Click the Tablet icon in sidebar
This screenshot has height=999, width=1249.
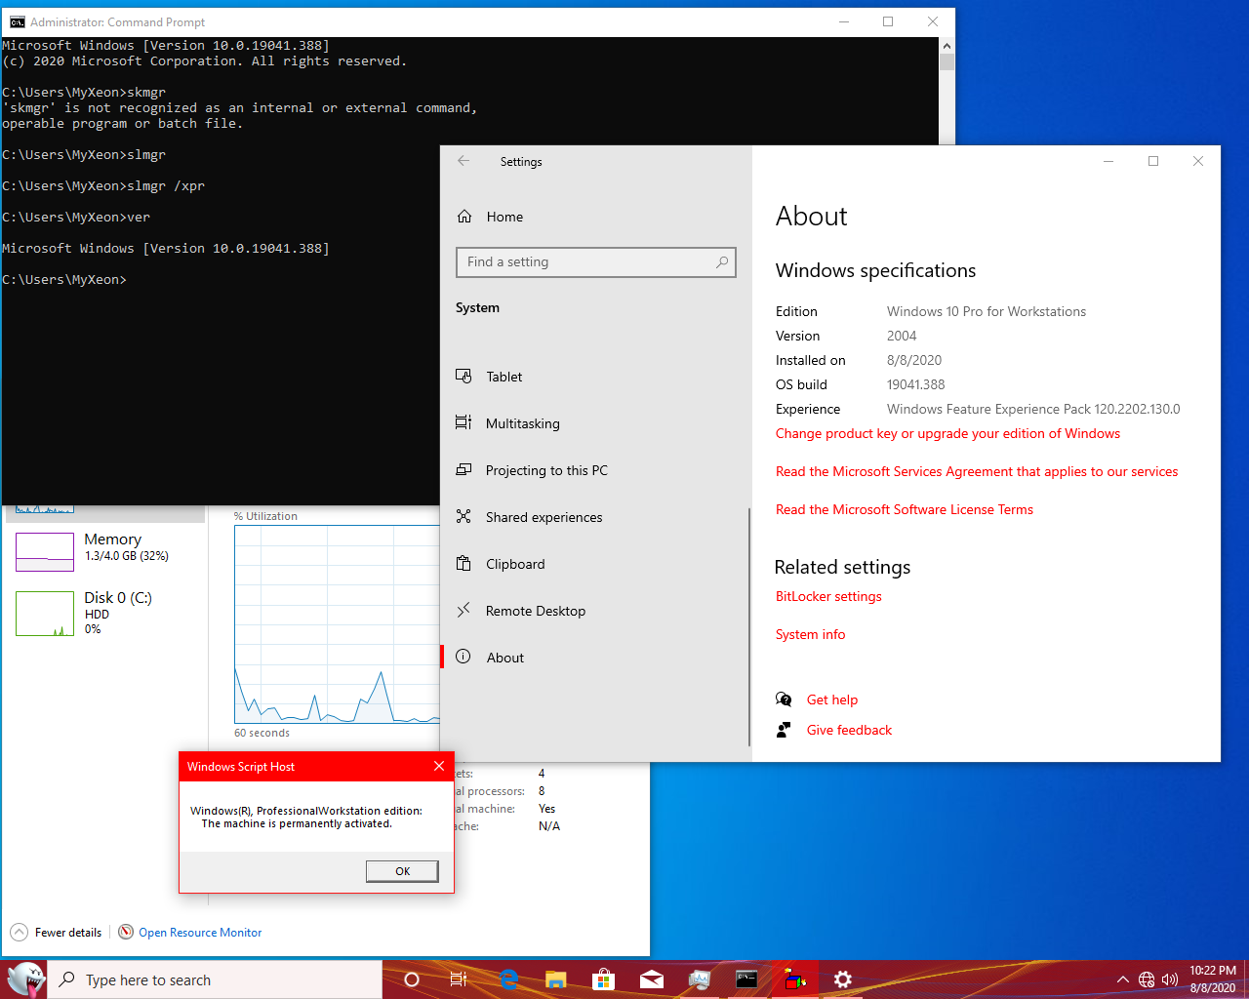[x=463, y=376]
